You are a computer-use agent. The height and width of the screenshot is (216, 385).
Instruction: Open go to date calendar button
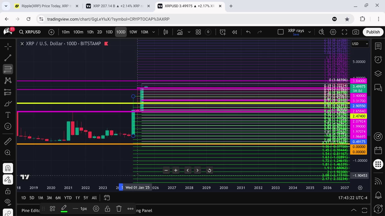pyautogui.click(x=106, y=198)
